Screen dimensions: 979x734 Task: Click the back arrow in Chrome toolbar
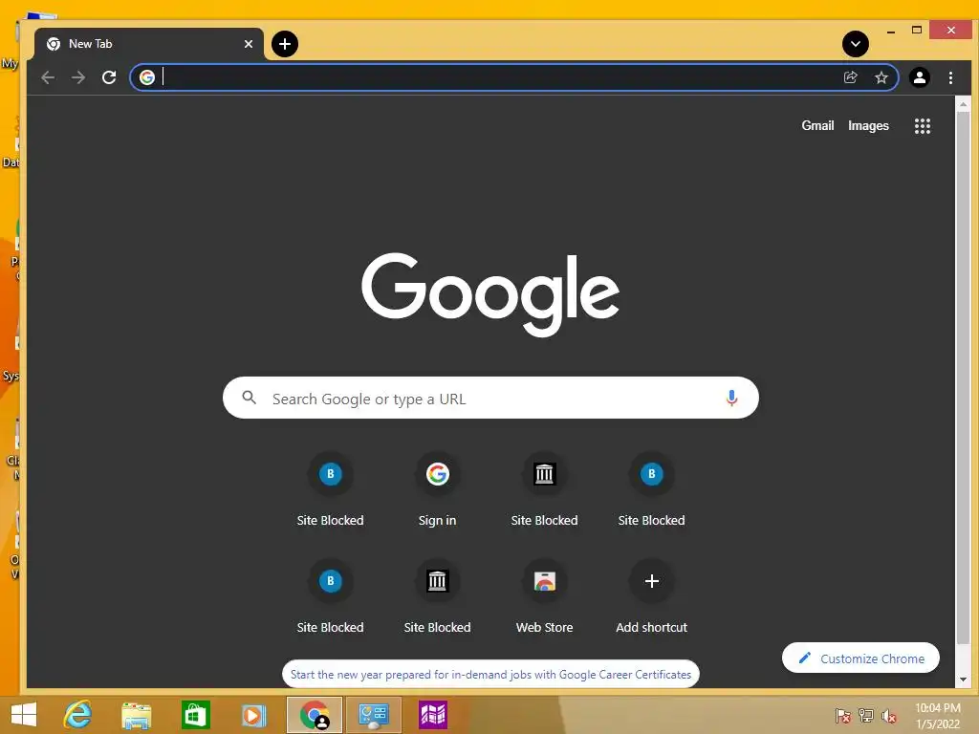pos(48,77)
